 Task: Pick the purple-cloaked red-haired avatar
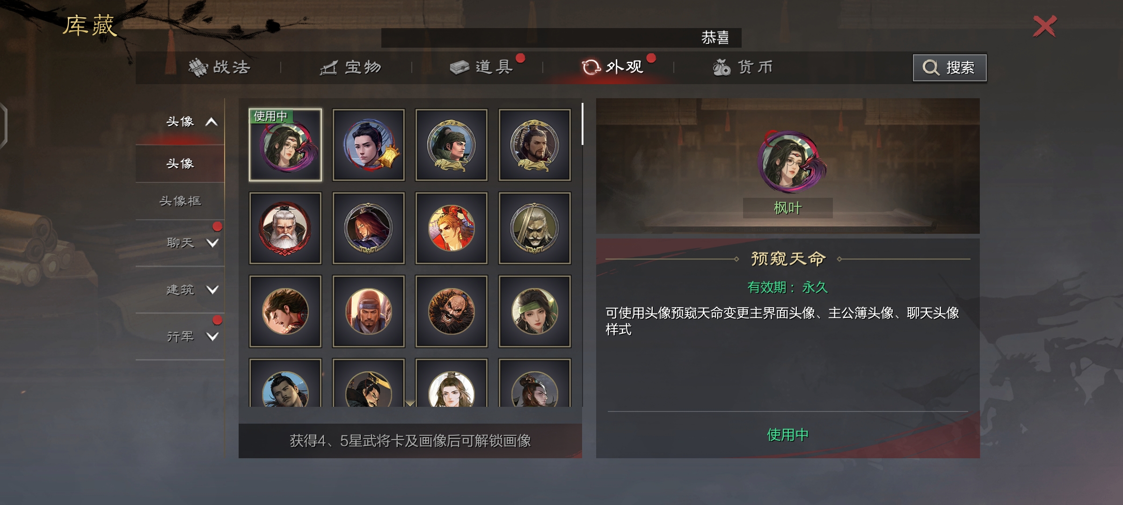coord(368,228)
